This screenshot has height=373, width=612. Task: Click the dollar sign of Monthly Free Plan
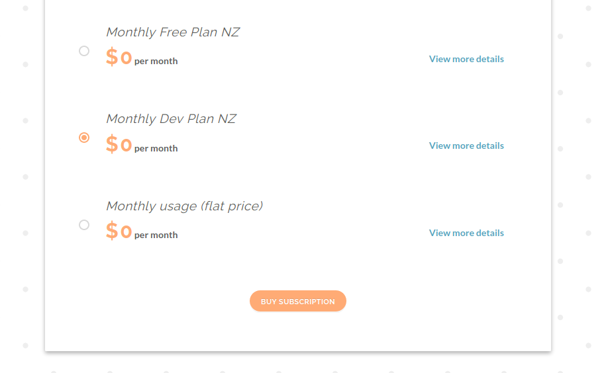(112, 57)
